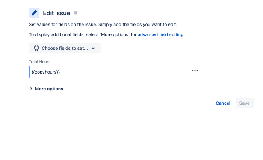Open the three-dot menu beside Total Hours
The image size is (263, 160).
click(x=195, y=71)
